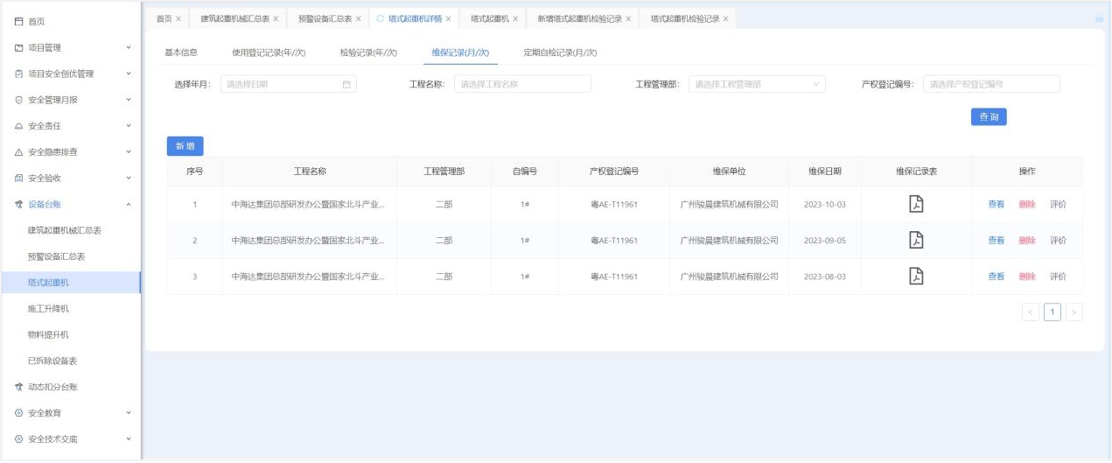This screenshot has height=463, width=1112.
Task: Click the 查询 search button
Action: tap(989, 116)
